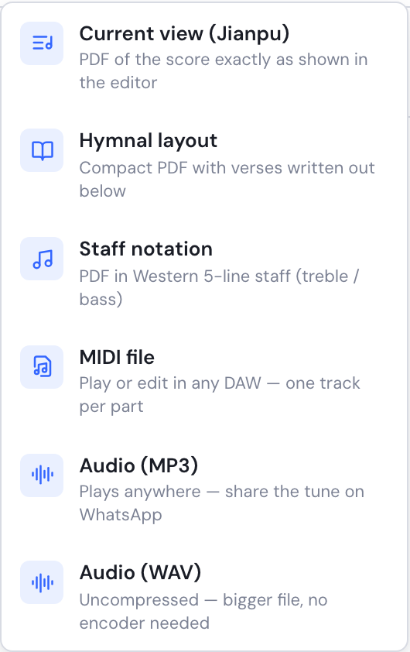Click 'Compact PDF with verses written out below' text
Viewport: 410px width, 652px height.
click(227, 179)
